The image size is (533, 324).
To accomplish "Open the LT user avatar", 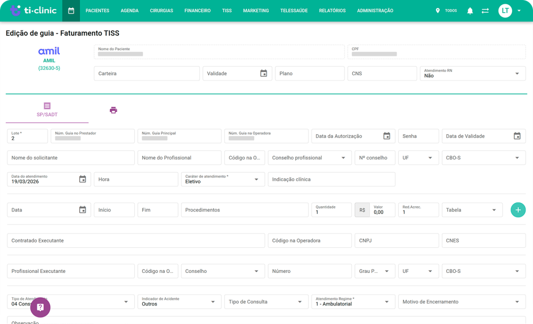I will point(505,11).
